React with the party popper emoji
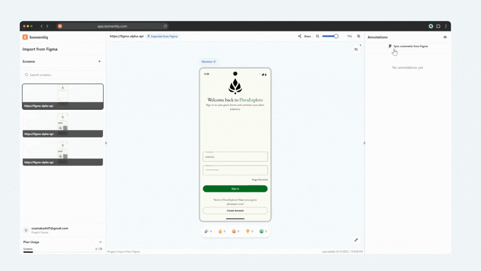Viewport: 481px width, 271px height. pyautogui.click(x=206, y=231)
